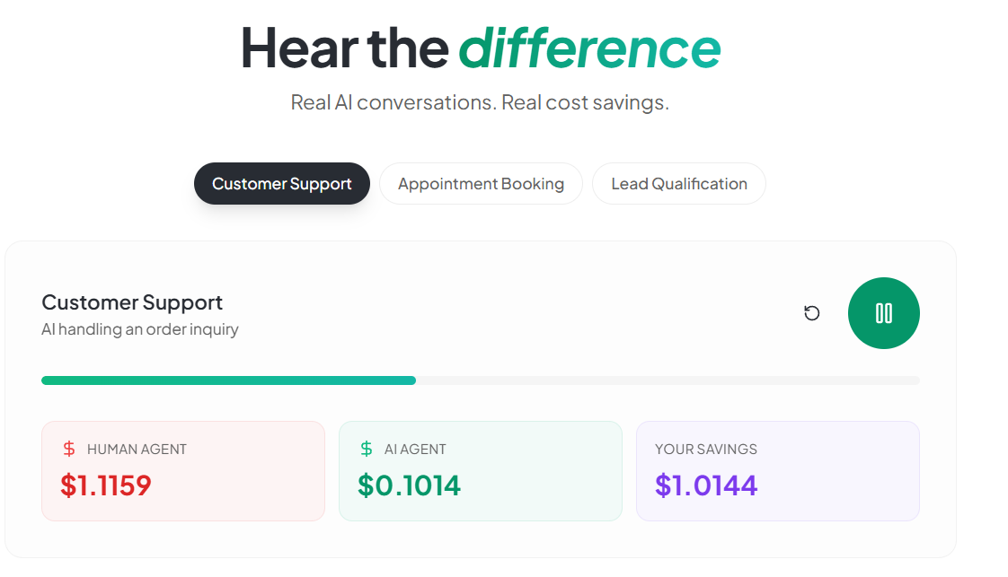Click the green dollar icon for AI Agent
Image resolution: width=1008 pixels, height=577 pixels.
pyautogui.click(x=367, y=449)
